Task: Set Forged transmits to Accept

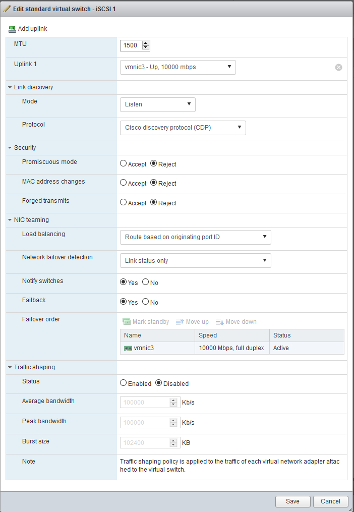Action: 123,202
